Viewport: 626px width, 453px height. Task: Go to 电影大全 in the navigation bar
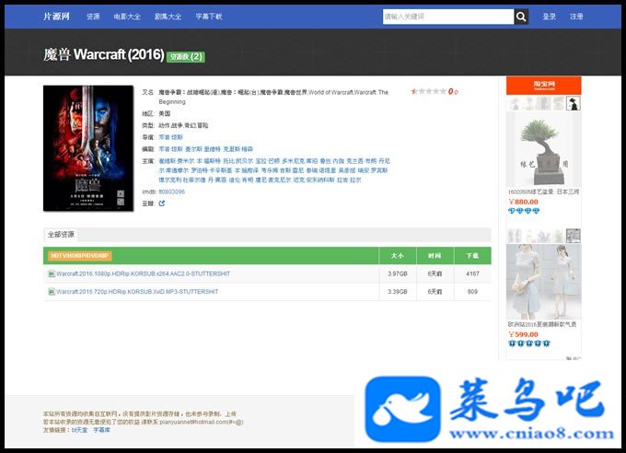(x=127, y=17)
